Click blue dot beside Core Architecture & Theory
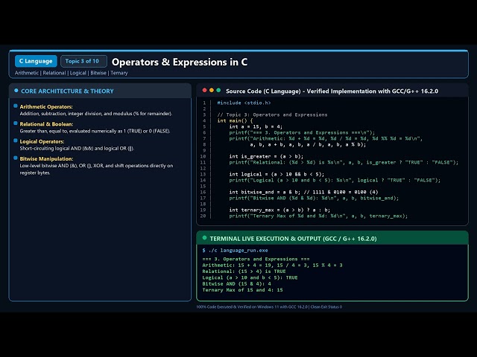The image size is (477, 357). pos(16,91)
